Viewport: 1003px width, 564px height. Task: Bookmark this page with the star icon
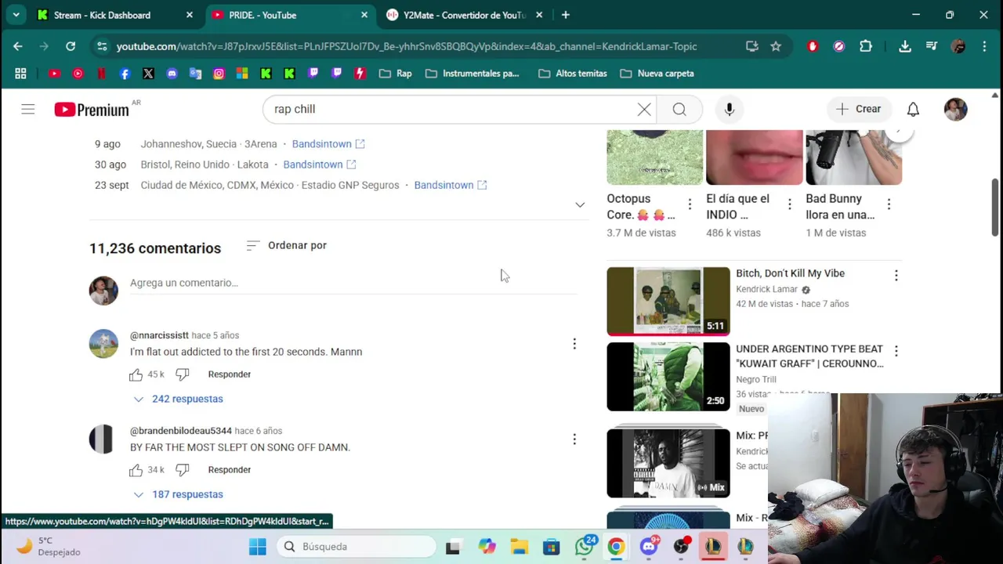[x=776, y=46]
